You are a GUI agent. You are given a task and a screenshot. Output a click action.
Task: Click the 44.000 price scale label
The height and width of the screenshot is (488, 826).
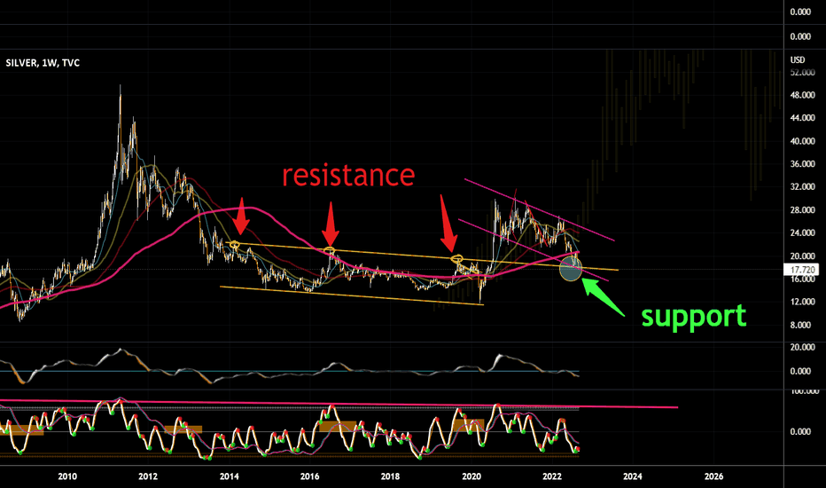pos(802,118)
